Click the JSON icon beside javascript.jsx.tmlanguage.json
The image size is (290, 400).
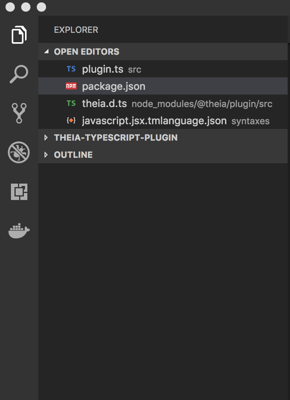click(x=72, y=120)
